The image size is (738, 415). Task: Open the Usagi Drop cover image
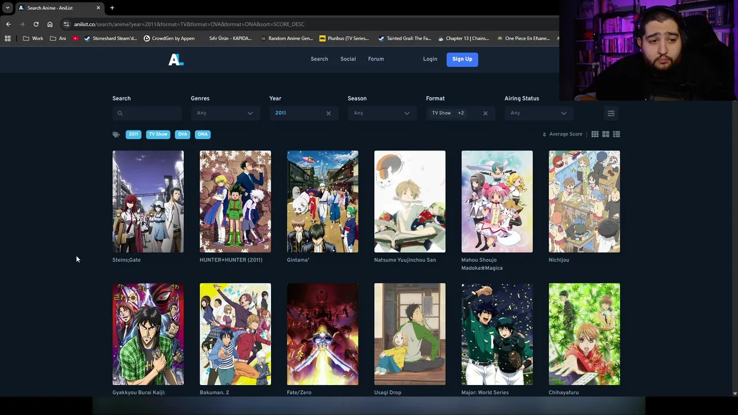(x=410, y=334)
